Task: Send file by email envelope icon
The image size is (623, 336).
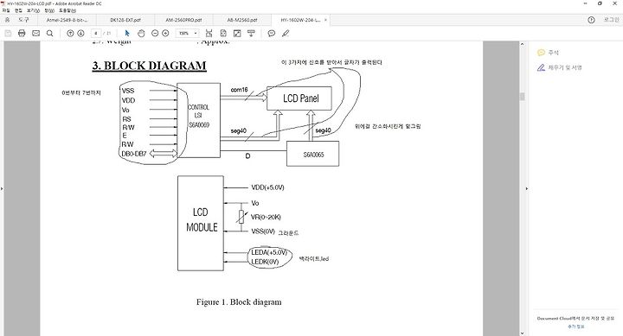Action: pyautogui.click(x=35, y=34)
